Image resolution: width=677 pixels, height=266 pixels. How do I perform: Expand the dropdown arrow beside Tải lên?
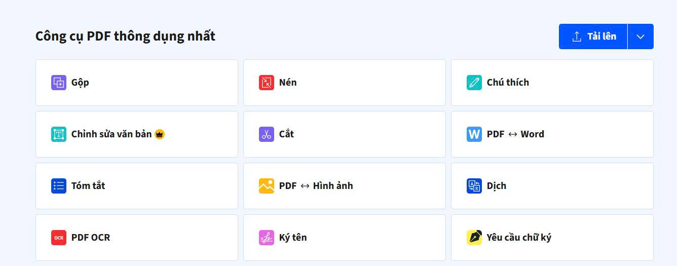pyautogui.click(x=641, y=36)
